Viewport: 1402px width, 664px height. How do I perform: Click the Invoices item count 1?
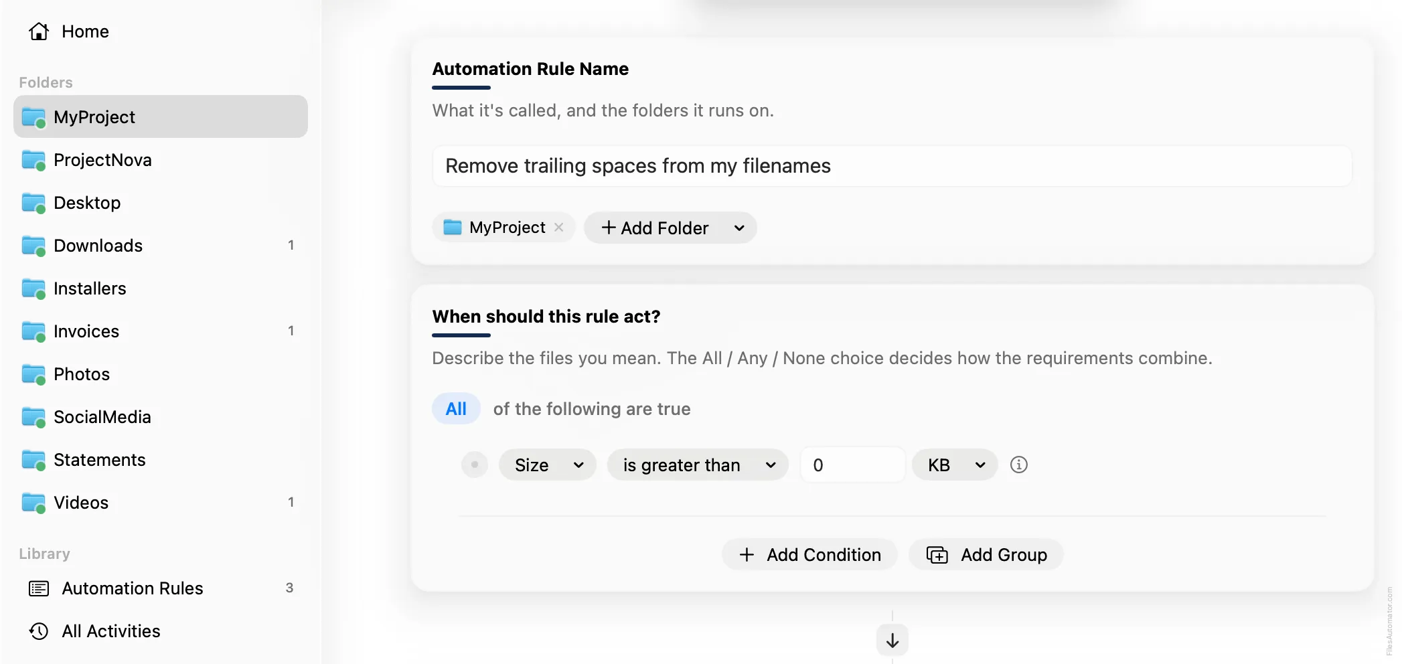click(x=291, y=331)
